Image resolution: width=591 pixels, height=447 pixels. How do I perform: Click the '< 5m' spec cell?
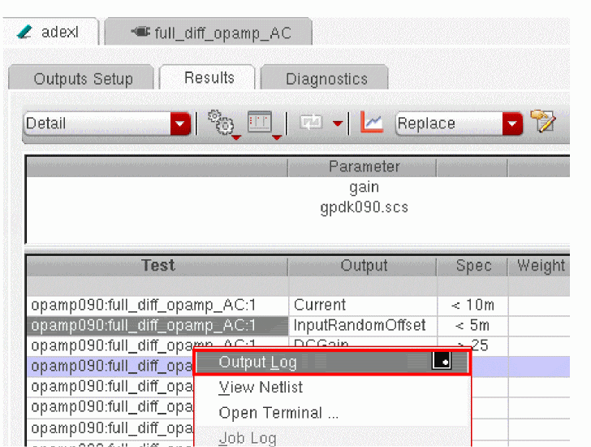tap(472, 326)
